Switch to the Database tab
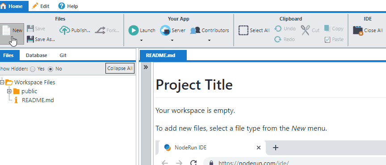 pyautogui.click(x=37, y=55)
